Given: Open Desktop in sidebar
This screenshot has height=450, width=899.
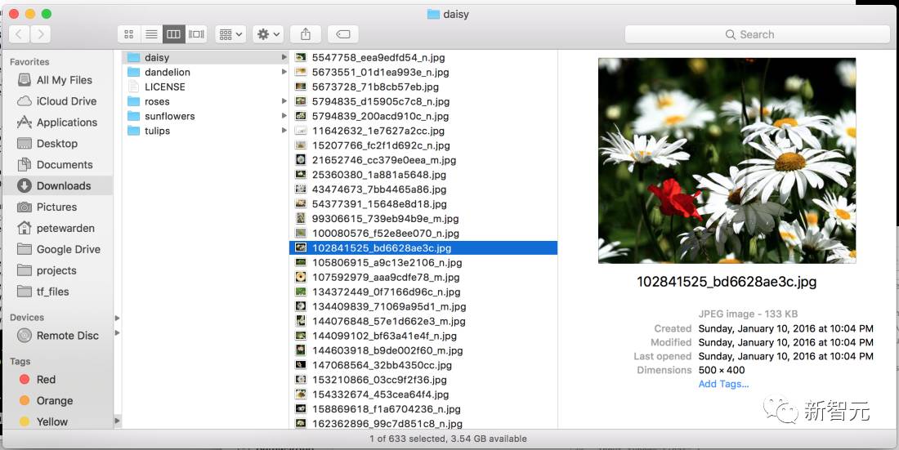Looking at the screenshot, I should [x=58, y=144].
